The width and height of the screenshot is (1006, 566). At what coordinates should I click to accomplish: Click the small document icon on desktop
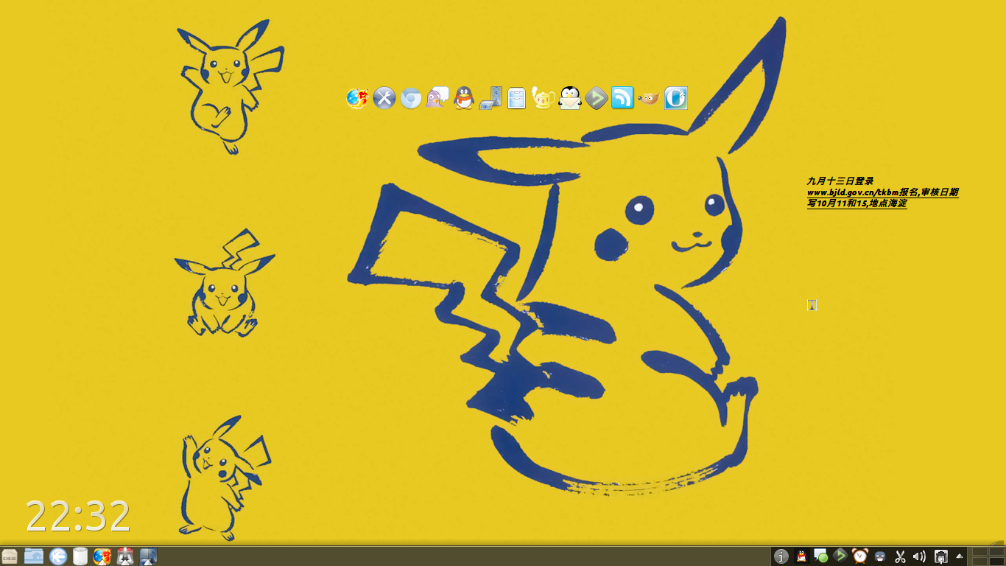812,304
